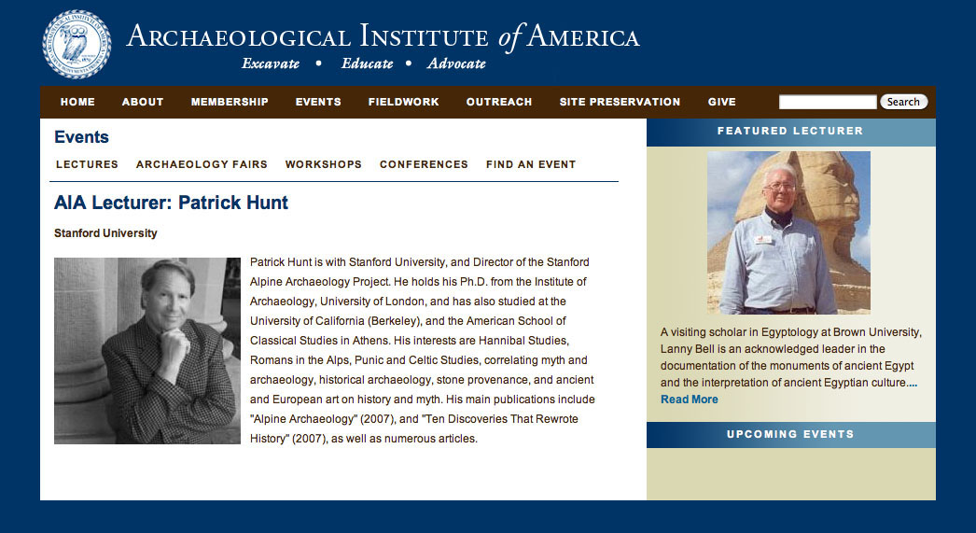The image size is (976, 533).
Task: Click Patrick Hunt's black-and-white portrait
Action: (147, 351)
